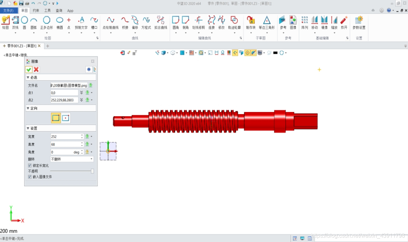Click the exit sketch icon in view toolbar
Screen dimensions: 408x242
122,53
